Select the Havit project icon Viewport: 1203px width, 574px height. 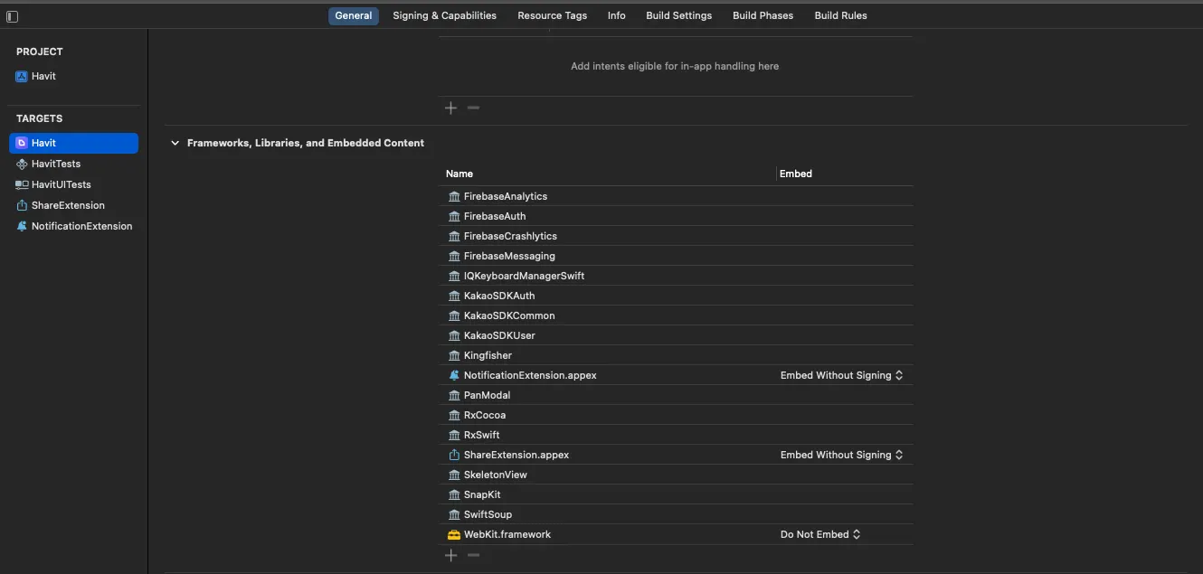[22, 77]
